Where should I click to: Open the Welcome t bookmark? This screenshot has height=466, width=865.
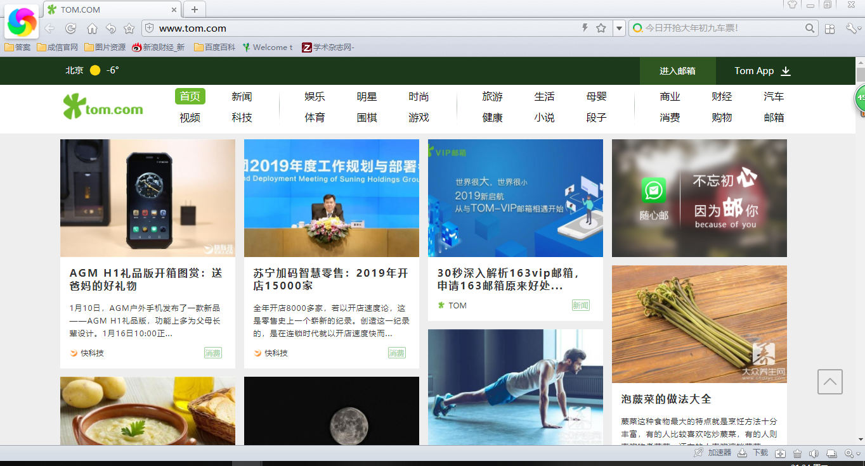tap(268, 47)
